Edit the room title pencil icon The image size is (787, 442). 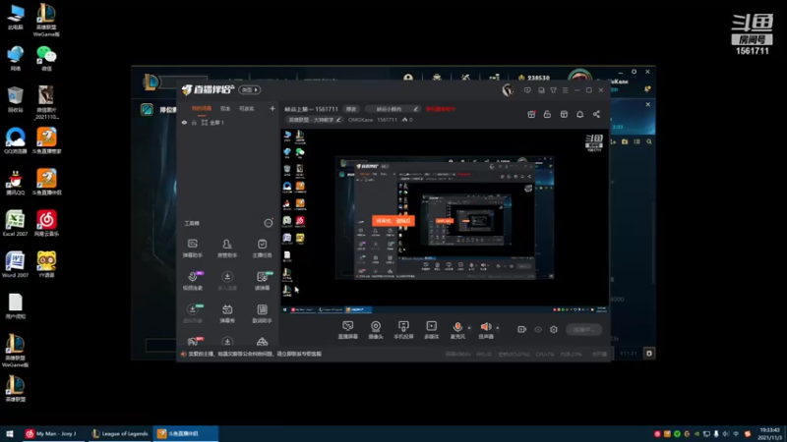415,109
